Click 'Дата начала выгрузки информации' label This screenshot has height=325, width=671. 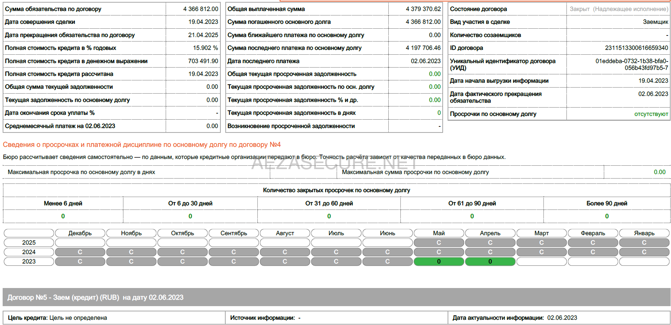pos(499,81)
